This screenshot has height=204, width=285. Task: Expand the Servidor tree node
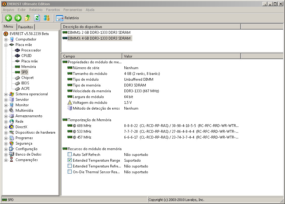[6, 100]
